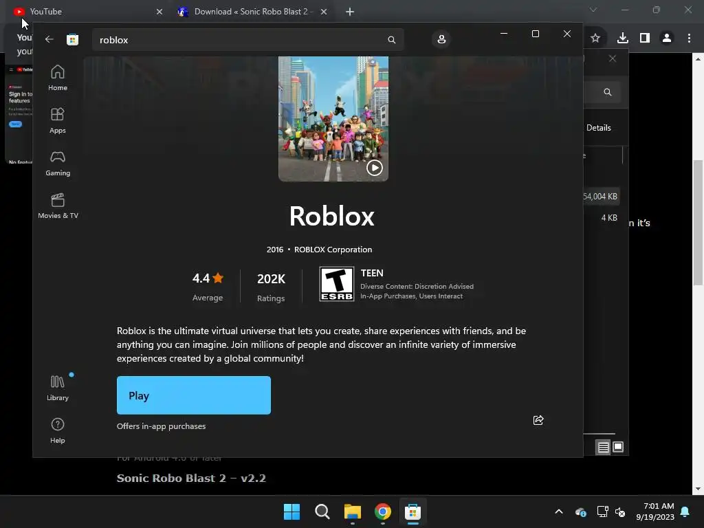Click the browser page vertical scrollbar
The image size is (704, 528).
point(698,223)
